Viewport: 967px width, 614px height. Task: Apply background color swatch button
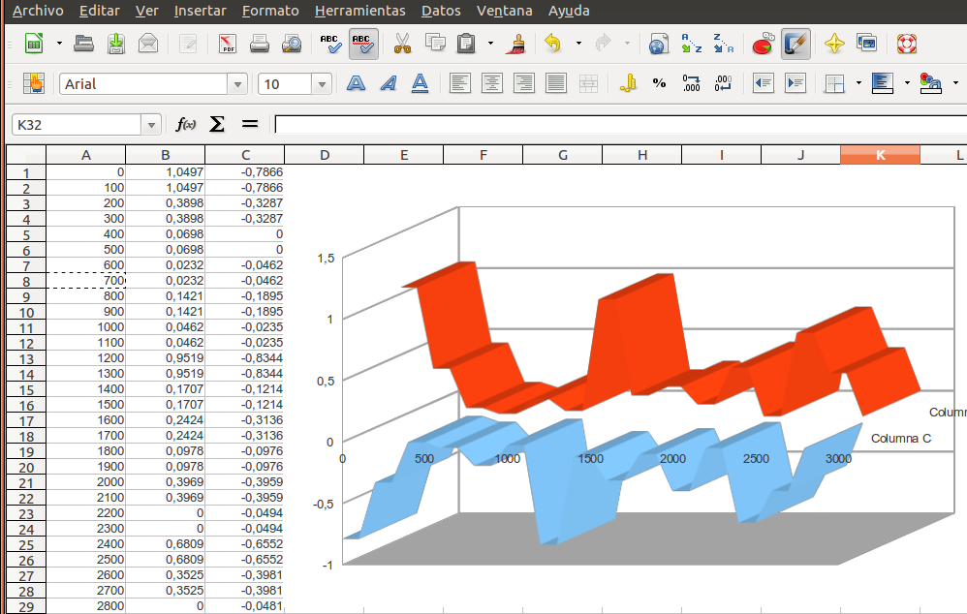pos(883,83)
